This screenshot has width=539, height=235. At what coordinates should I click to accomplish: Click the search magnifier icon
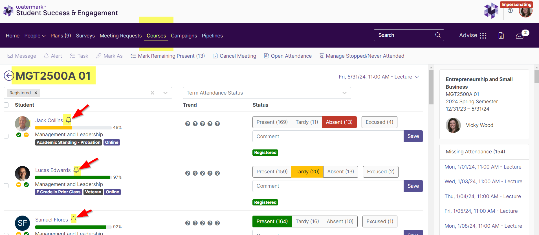click(438, 35)
